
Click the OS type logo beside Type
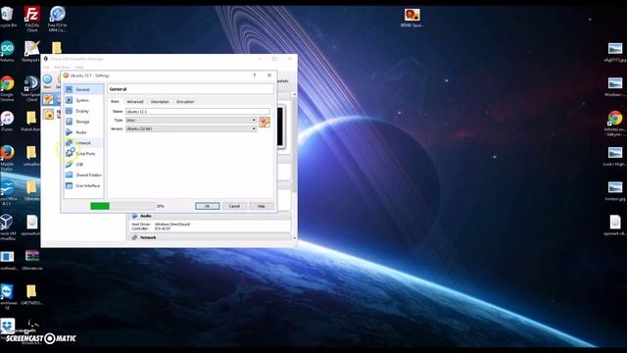265,122
